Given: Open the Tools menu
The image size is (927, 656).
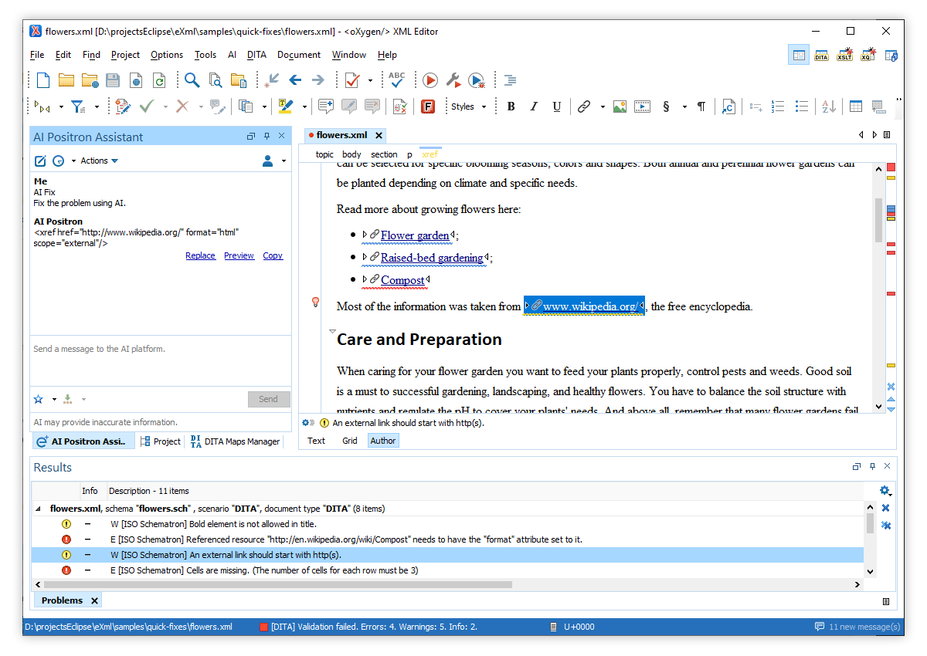Looking at the screenshot, I should coord(205,55).
